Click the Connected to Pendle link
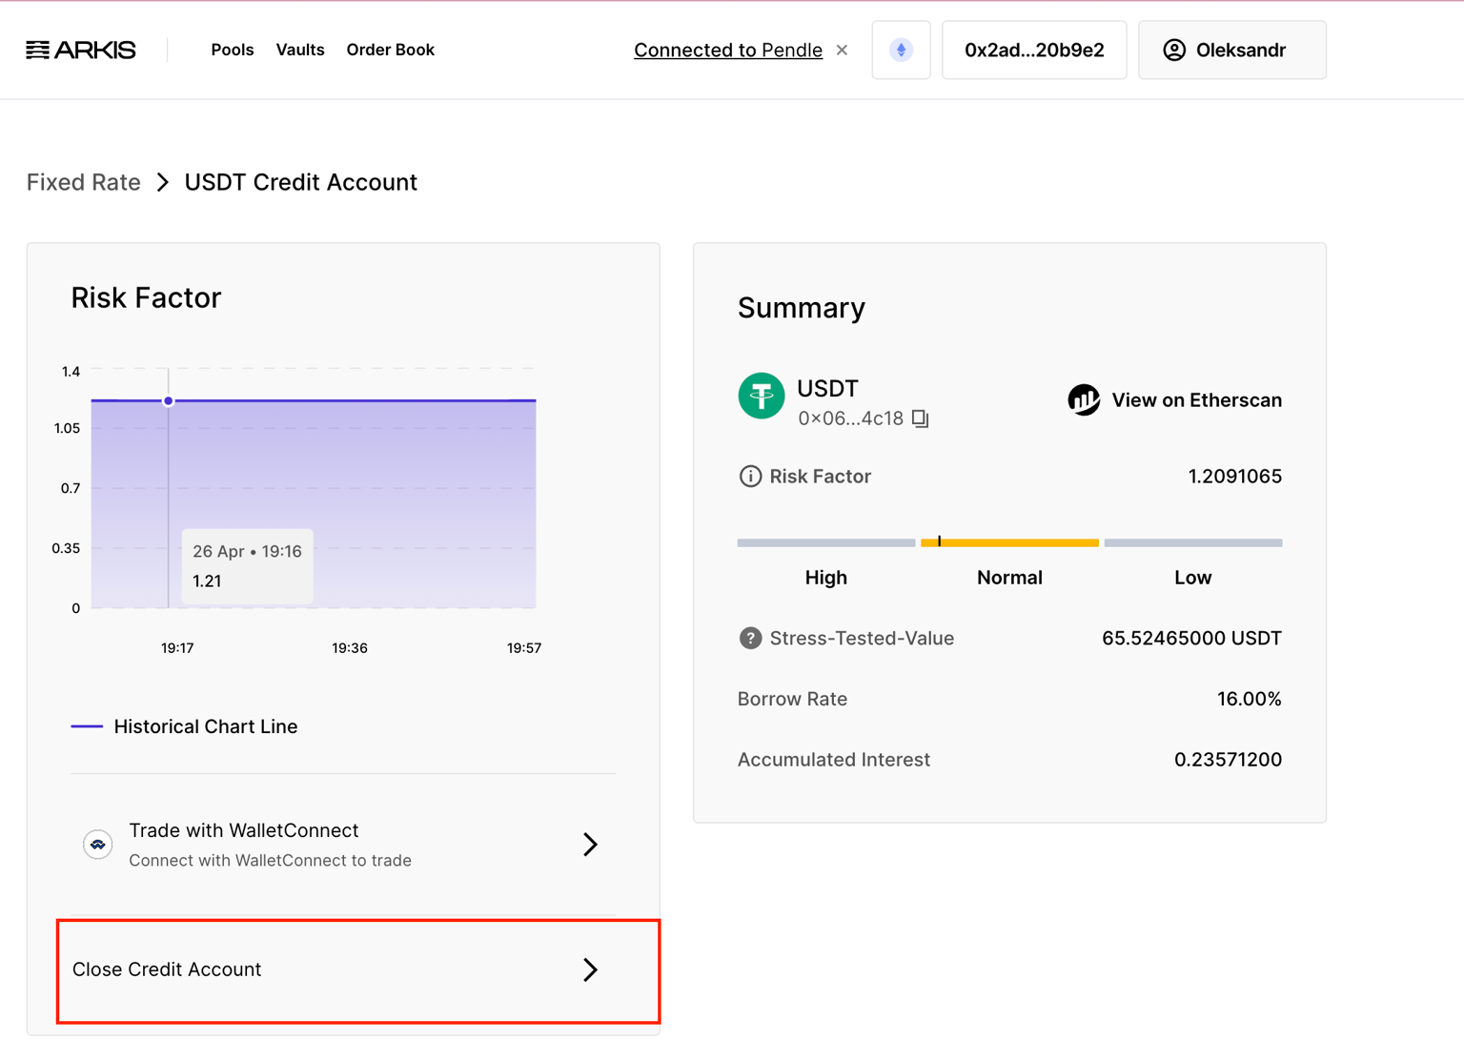 tap(727, 51)
